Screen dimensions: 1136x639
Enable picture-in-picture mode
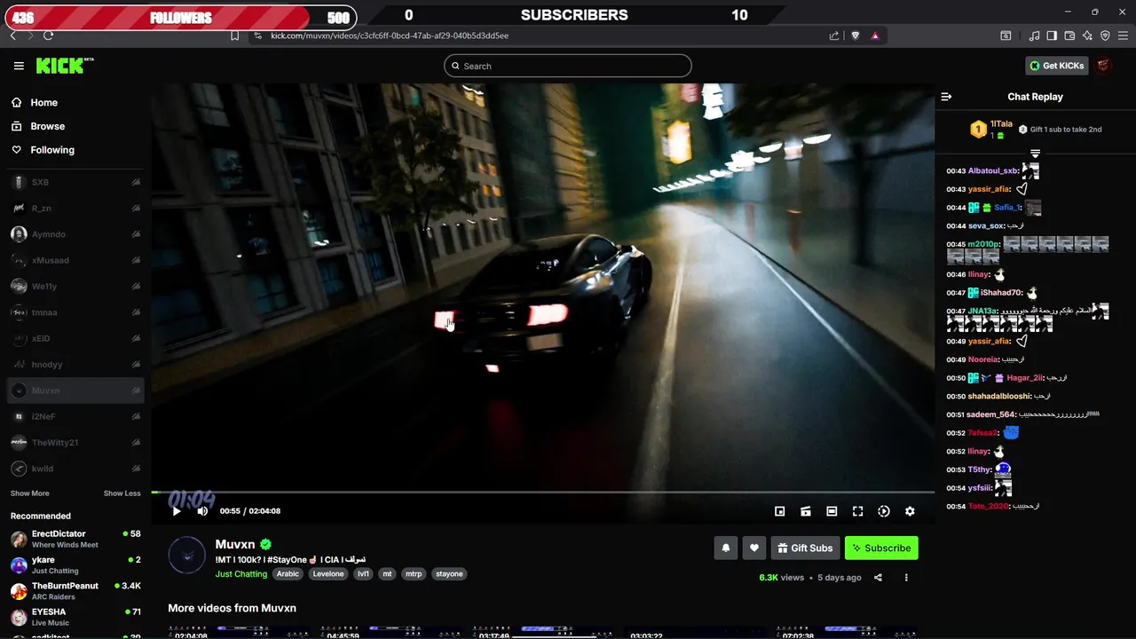779,511
